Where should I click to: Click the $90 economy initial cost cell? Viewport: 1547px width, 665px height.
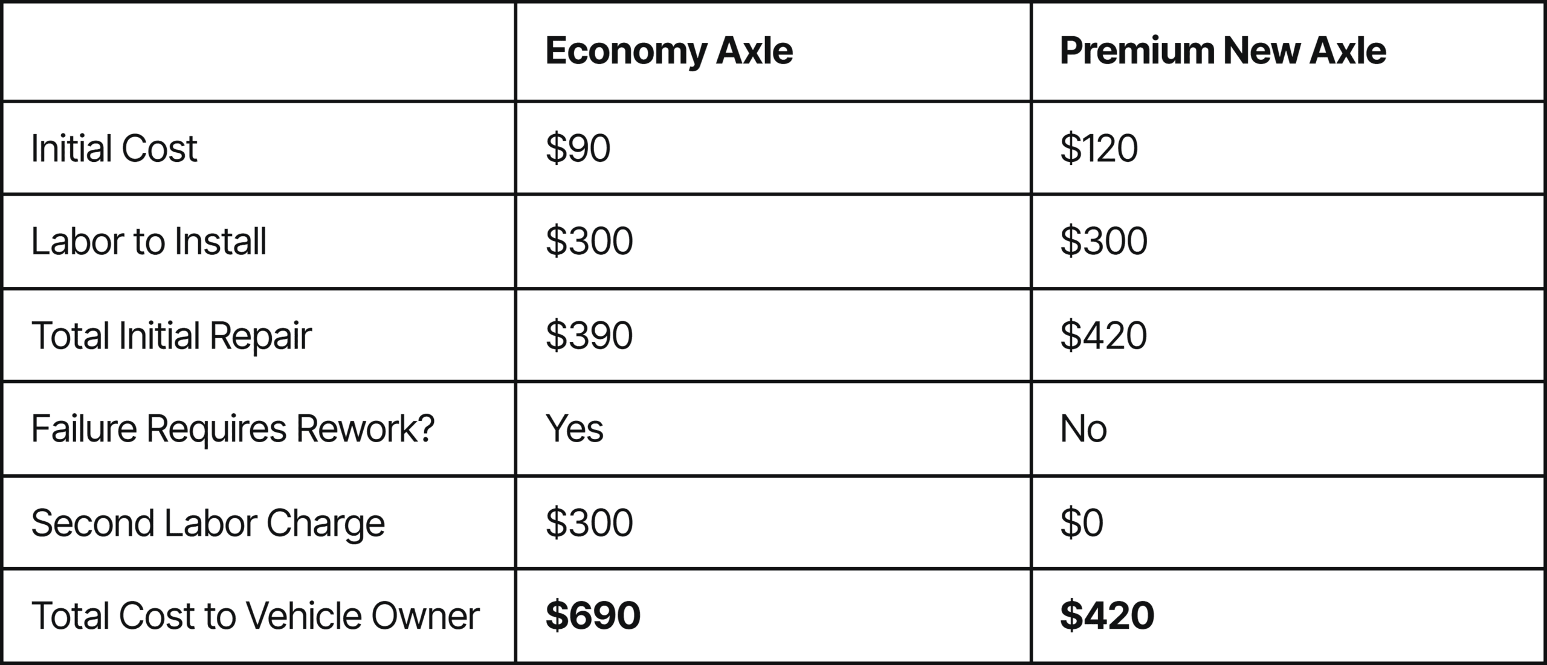[578, 148]
